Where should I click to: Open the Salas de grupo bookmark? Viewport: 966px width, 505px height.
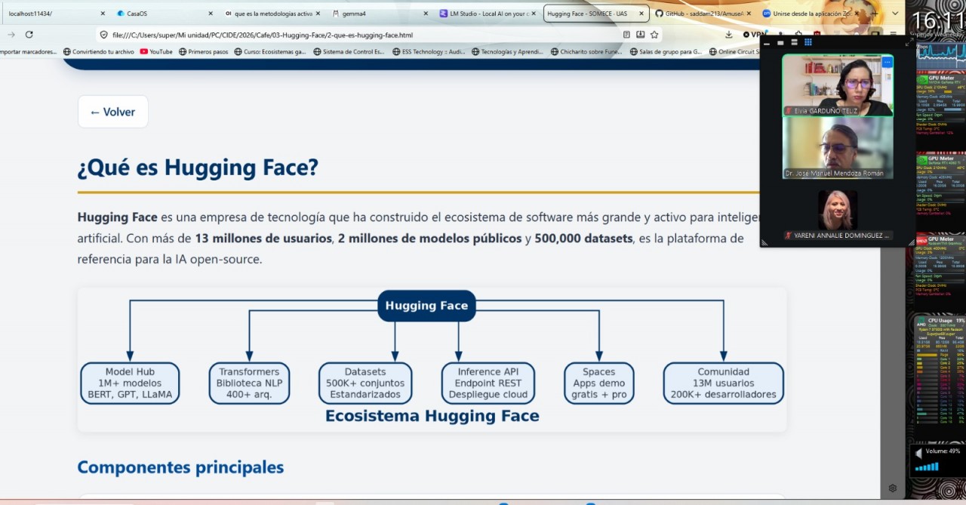point(666,52)
